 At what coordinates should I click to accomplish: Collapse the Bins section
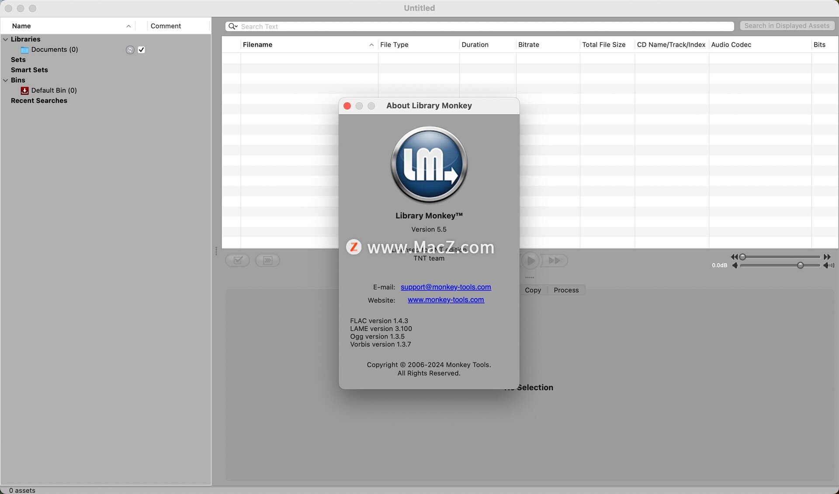[x=6, y=80]
